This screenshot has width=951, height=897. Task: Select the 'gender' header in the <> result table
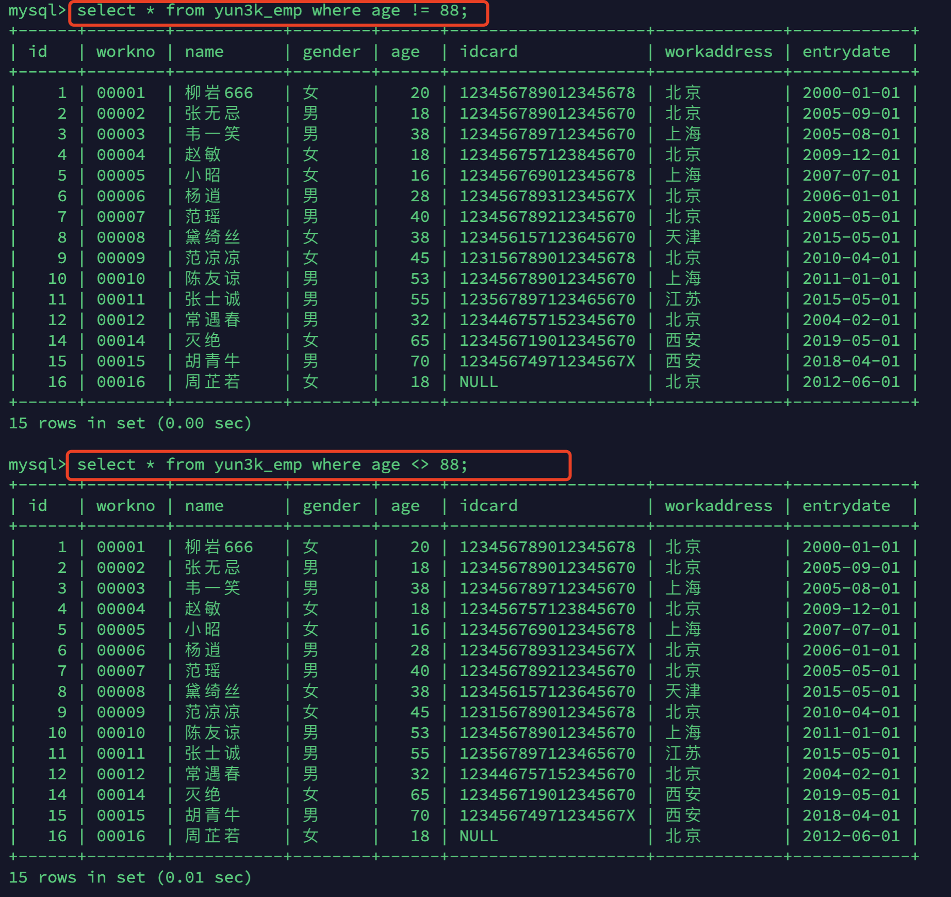(x=332, y=506)
